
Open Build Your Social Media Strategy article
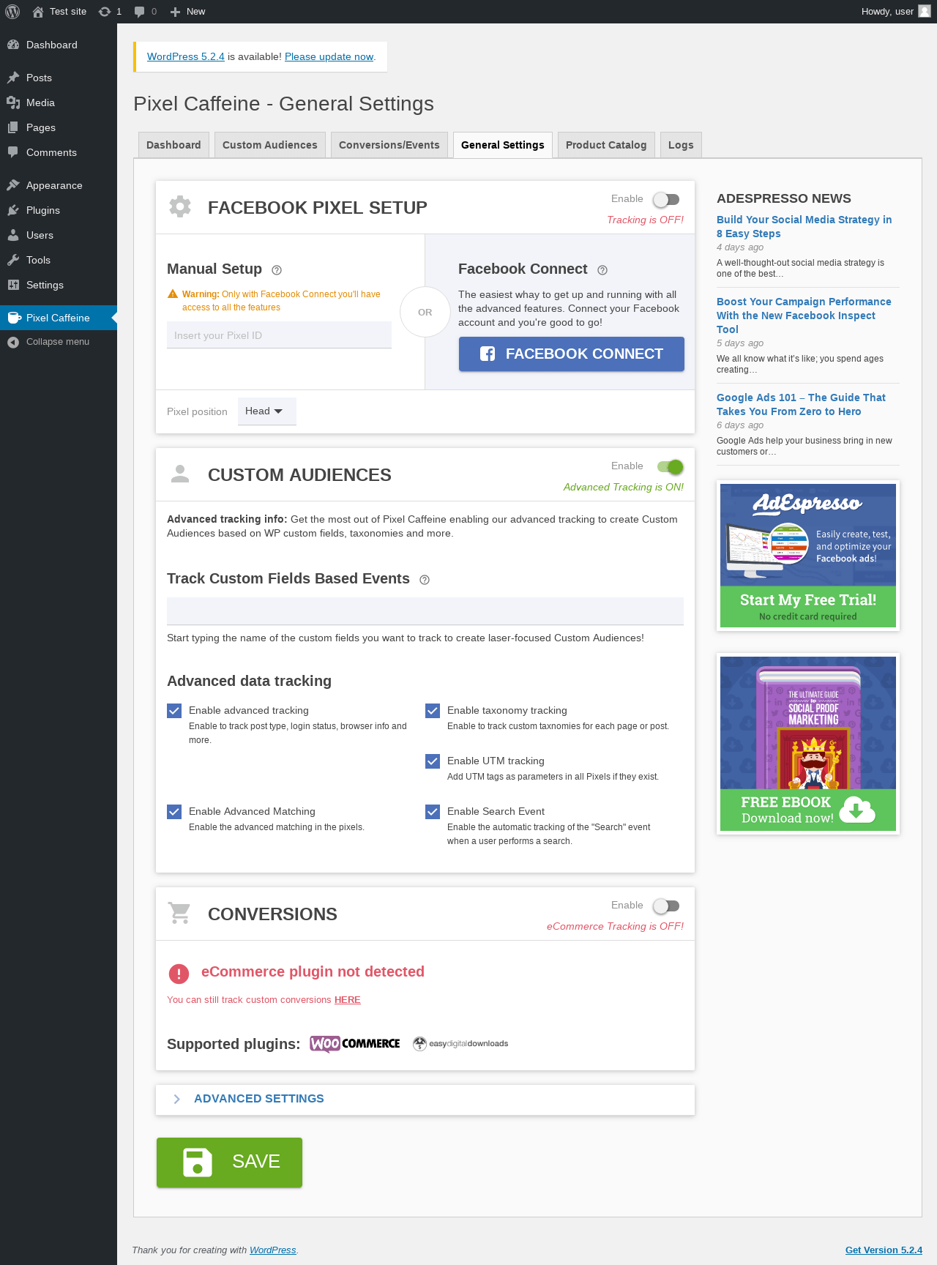pos(804,226)
